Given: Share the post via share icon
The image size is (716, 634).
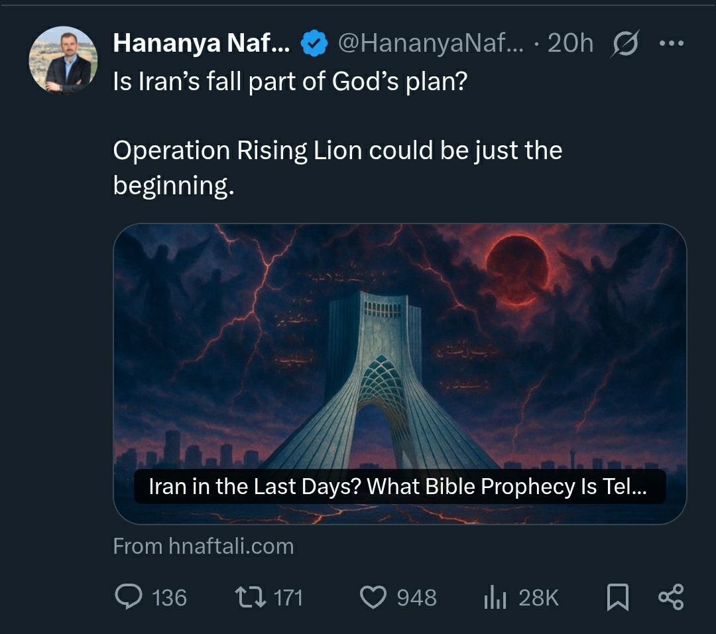Looking at the screenshot, I should click(x=670, y=597).
